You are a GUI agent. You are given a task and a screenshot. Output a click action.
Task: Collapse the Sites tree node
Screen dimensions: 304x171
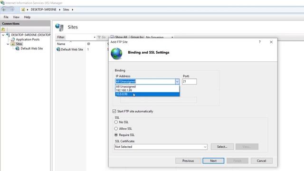(x=8, y=44)
